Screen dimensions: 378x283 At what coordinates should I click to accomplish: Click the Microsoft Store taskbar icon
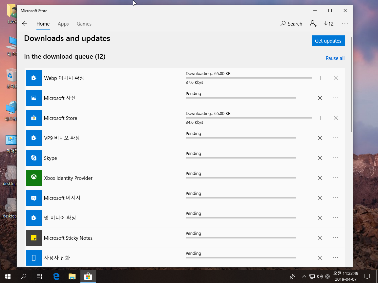click(x=88, y=276)
